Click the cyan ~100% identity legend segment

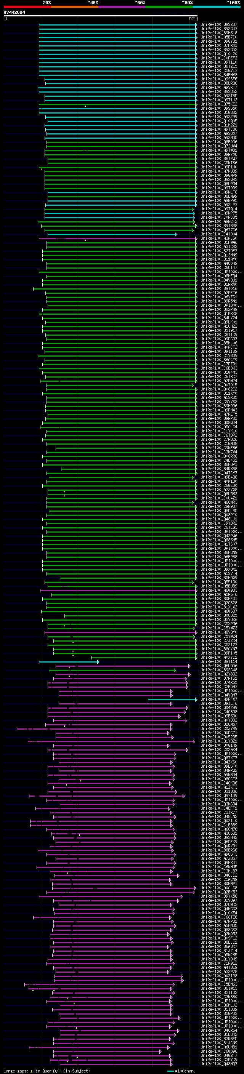[217, 7]
